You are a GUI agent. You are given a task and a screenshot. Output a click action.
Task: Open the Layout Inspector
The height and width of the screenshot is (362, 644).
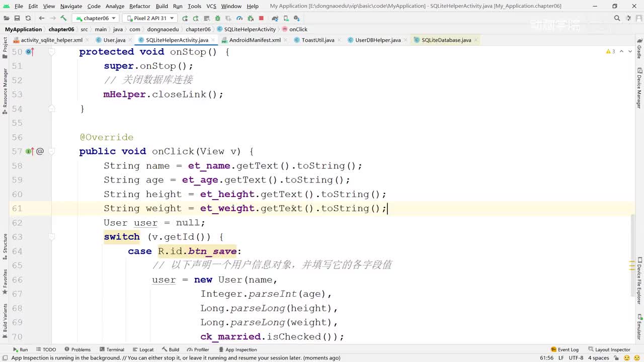(x=609, y=349)
